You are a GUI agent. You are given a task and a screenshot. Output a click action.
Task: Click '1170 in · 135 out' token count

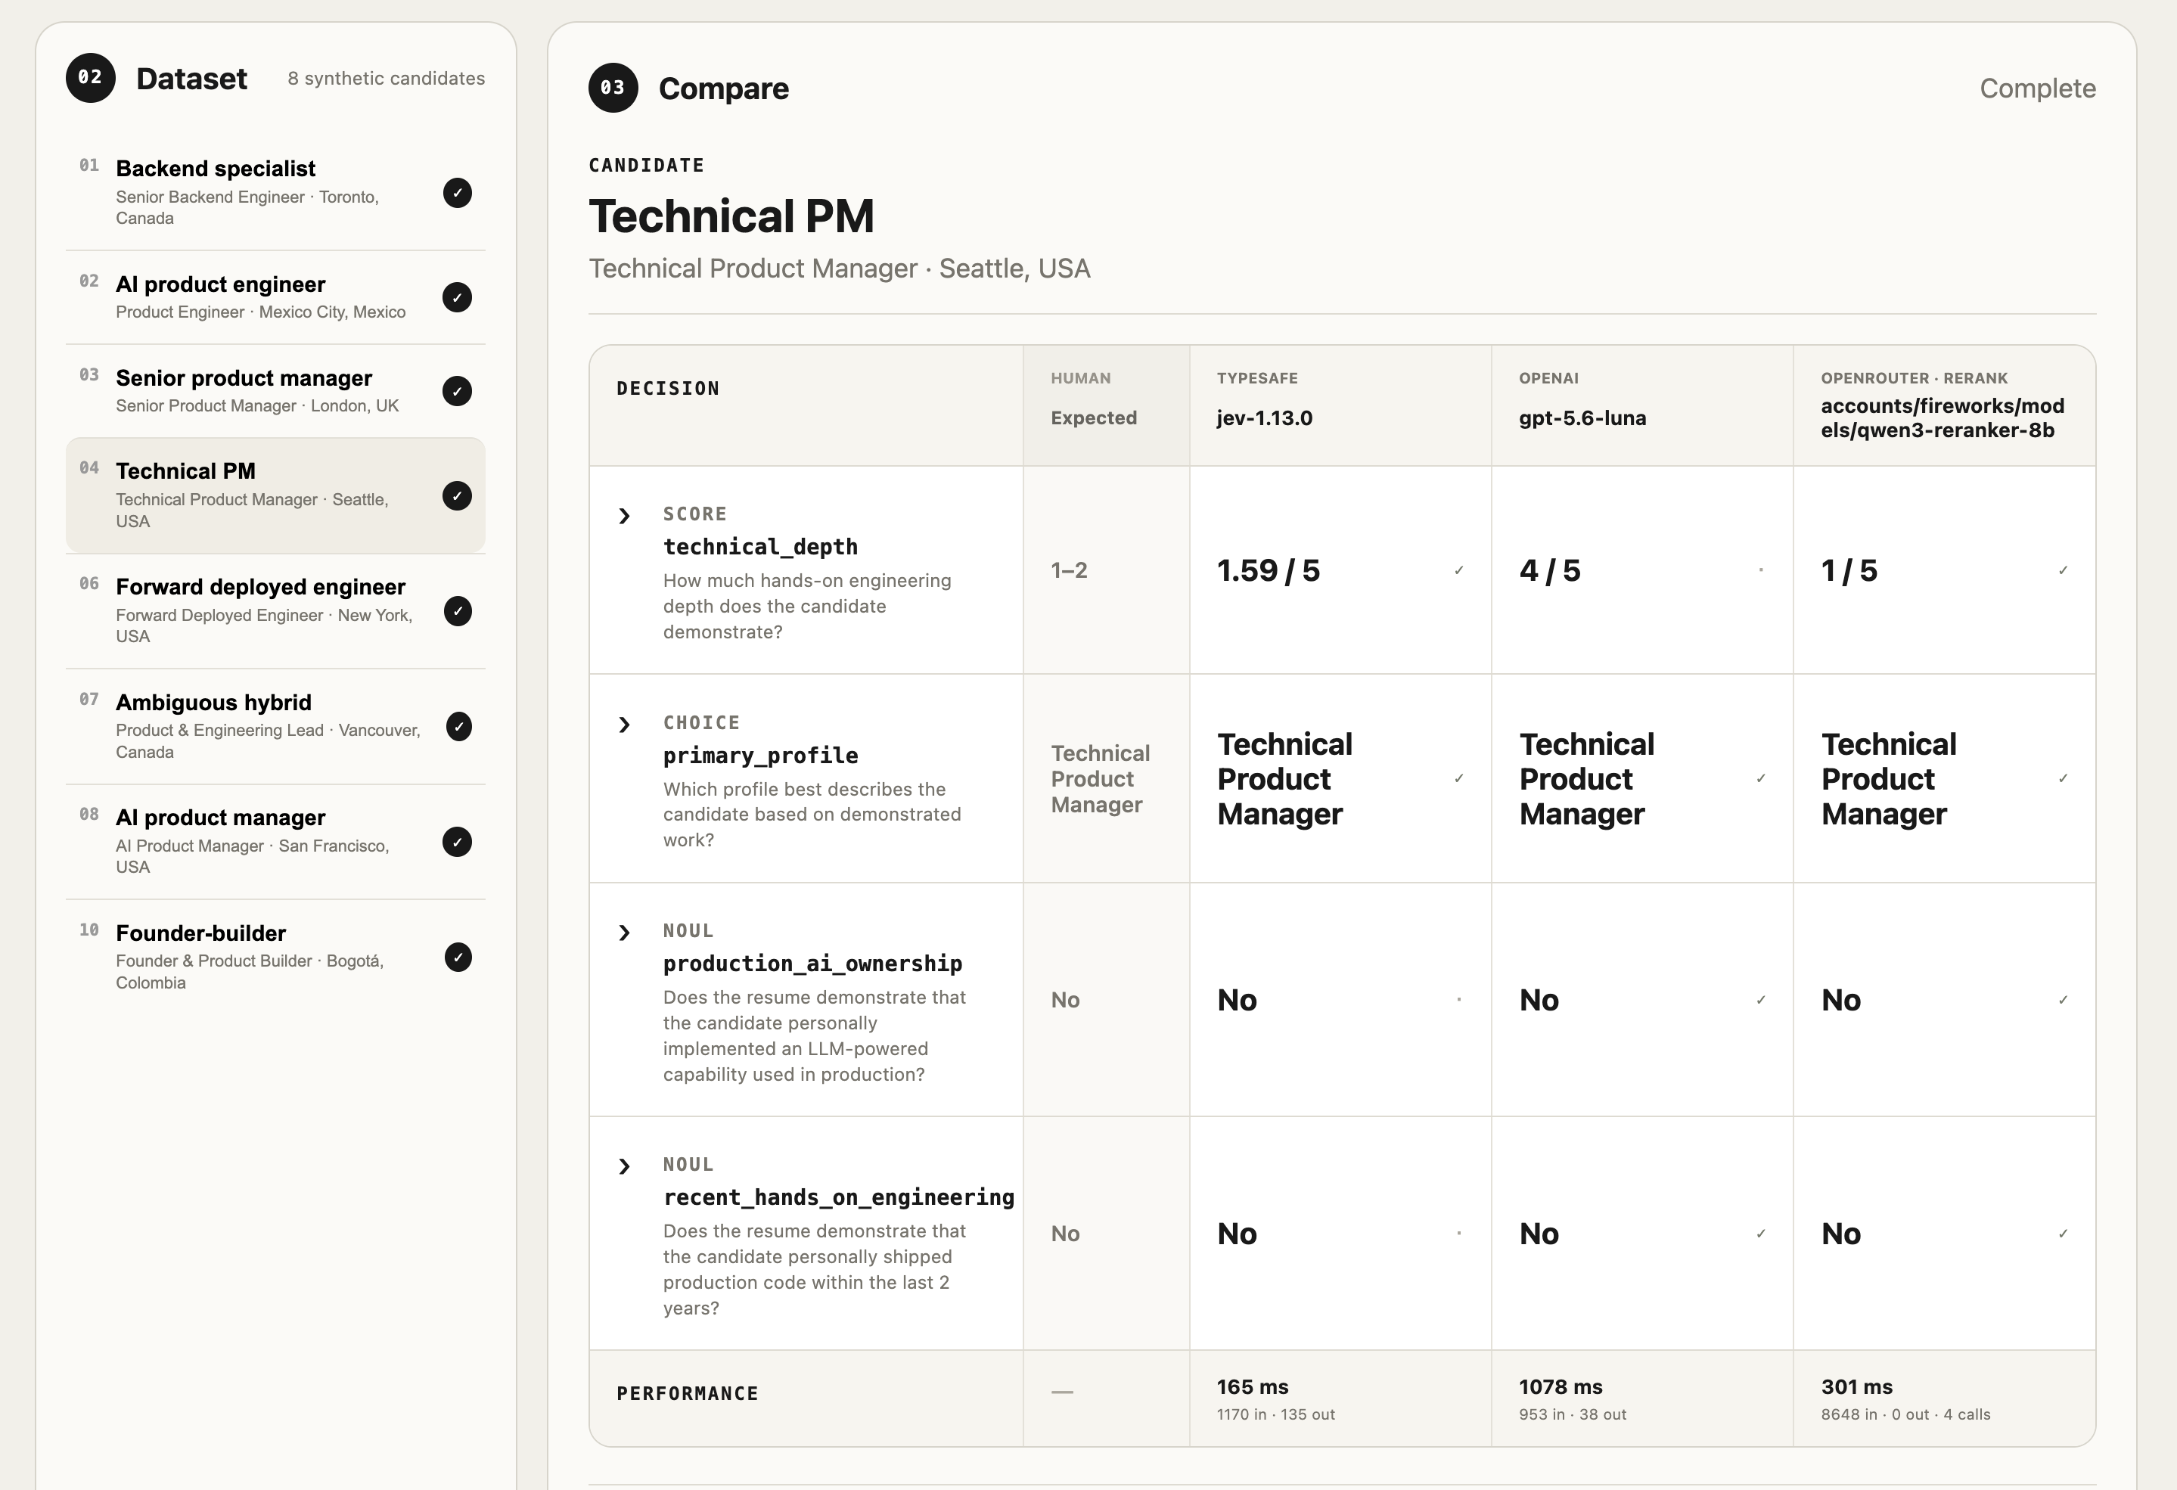click(1276, 1415)
